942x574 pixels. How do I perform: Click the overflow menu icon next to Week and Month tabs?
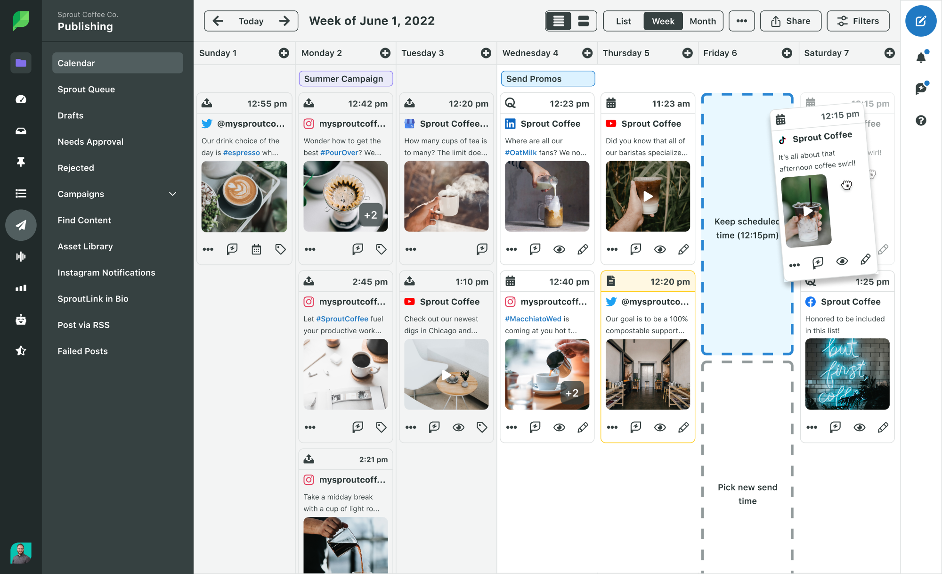(740, 21)
